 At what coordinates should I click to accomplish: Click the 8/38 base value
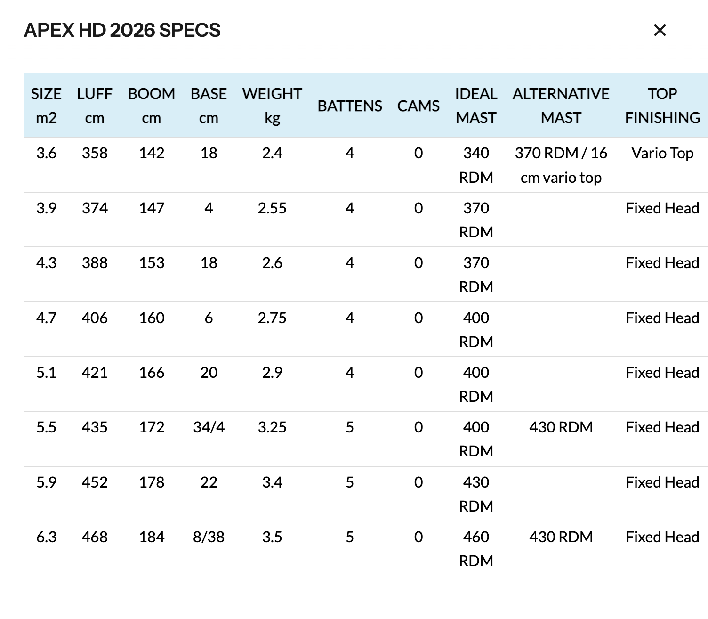click(209, 537)
